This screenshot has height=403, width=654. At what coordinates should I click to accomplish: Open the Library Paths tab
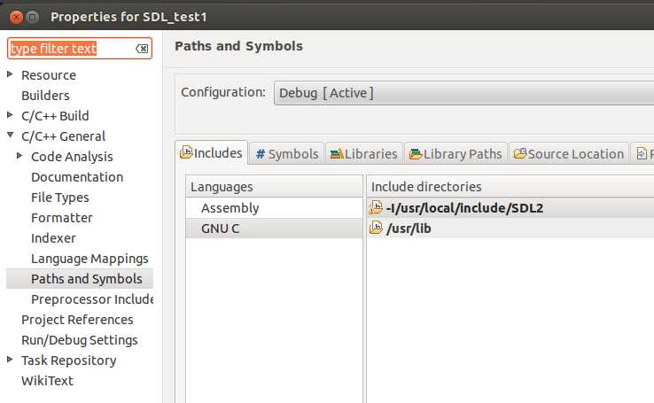[x=455, y=154]
